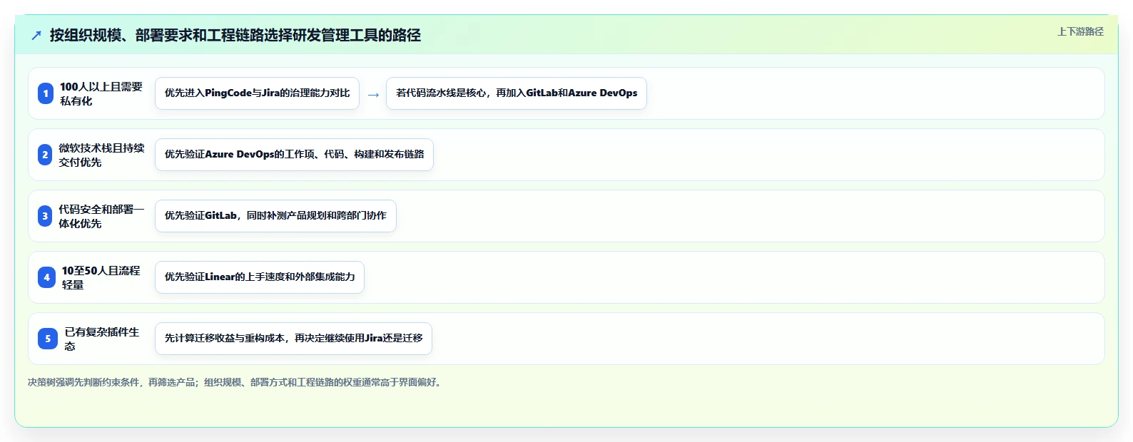This screenshot has height=442, width=1133.
Task: Select the condition 微软技术栈且持续交付优先
Action: 101,155
